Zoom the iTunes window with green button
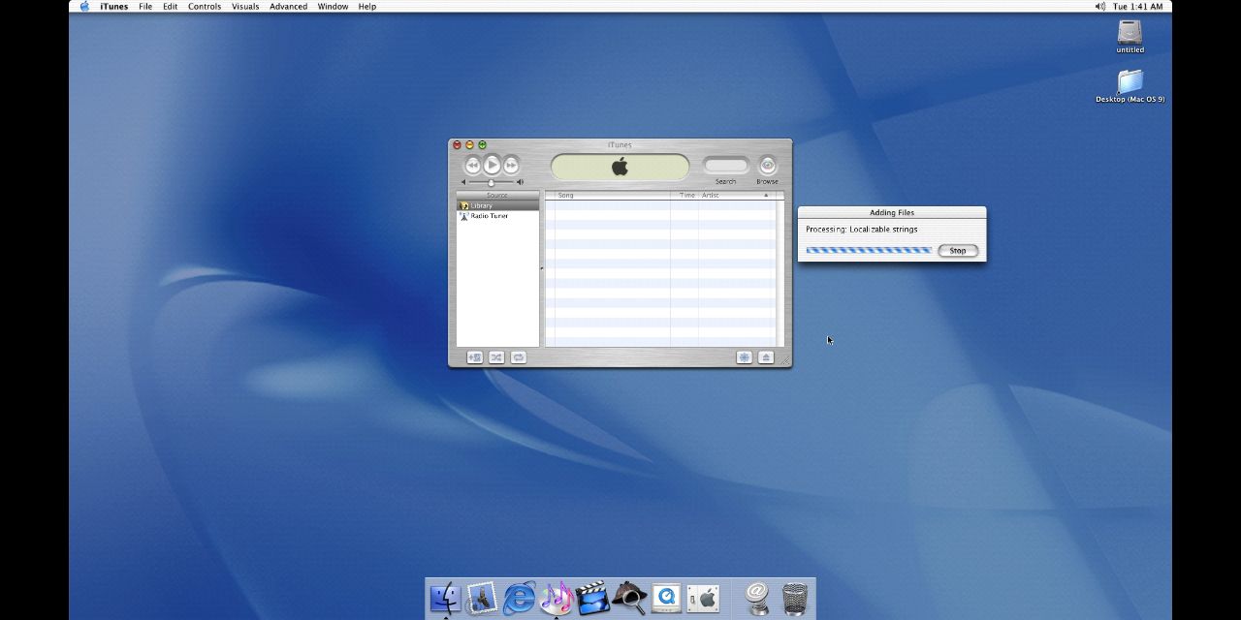The image size is (1241, 620). pyautogui.click(x=482, y=145)
